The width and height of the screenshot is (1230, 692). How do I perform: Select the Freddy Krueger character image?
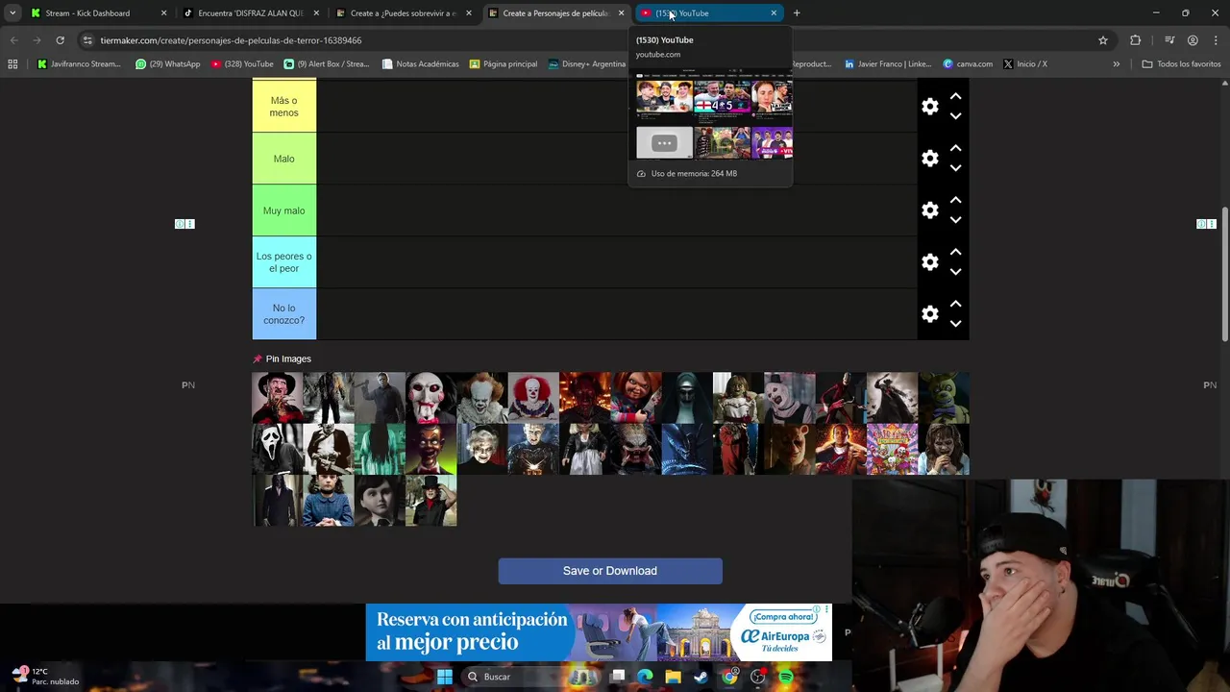(278, 398)
